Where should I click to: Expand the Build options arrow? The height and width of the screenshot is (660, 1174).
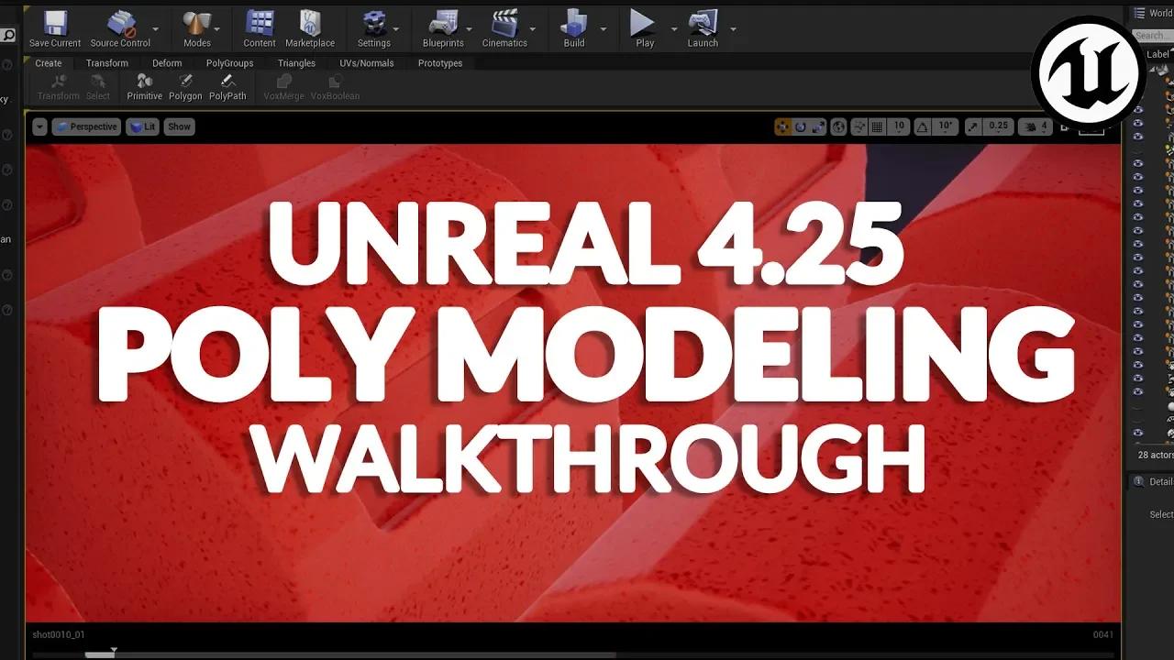click(603, 29)
